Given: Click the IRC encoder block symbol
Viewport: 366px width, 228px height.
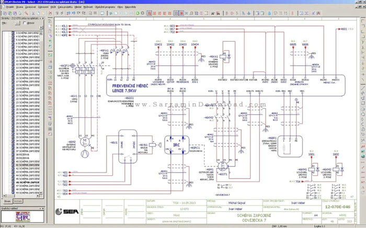Looking at the screenshot, I should (x=177, y=145).
